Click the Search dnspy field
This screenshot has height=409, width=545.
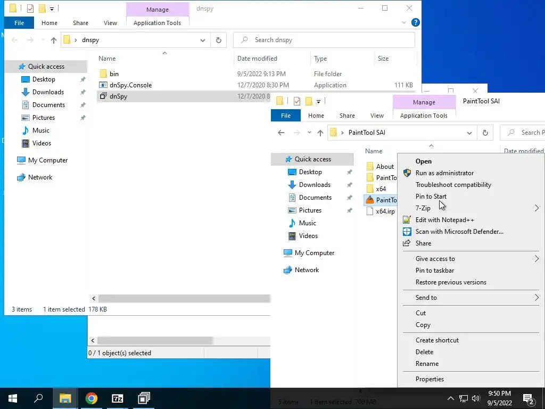(324, 40)
